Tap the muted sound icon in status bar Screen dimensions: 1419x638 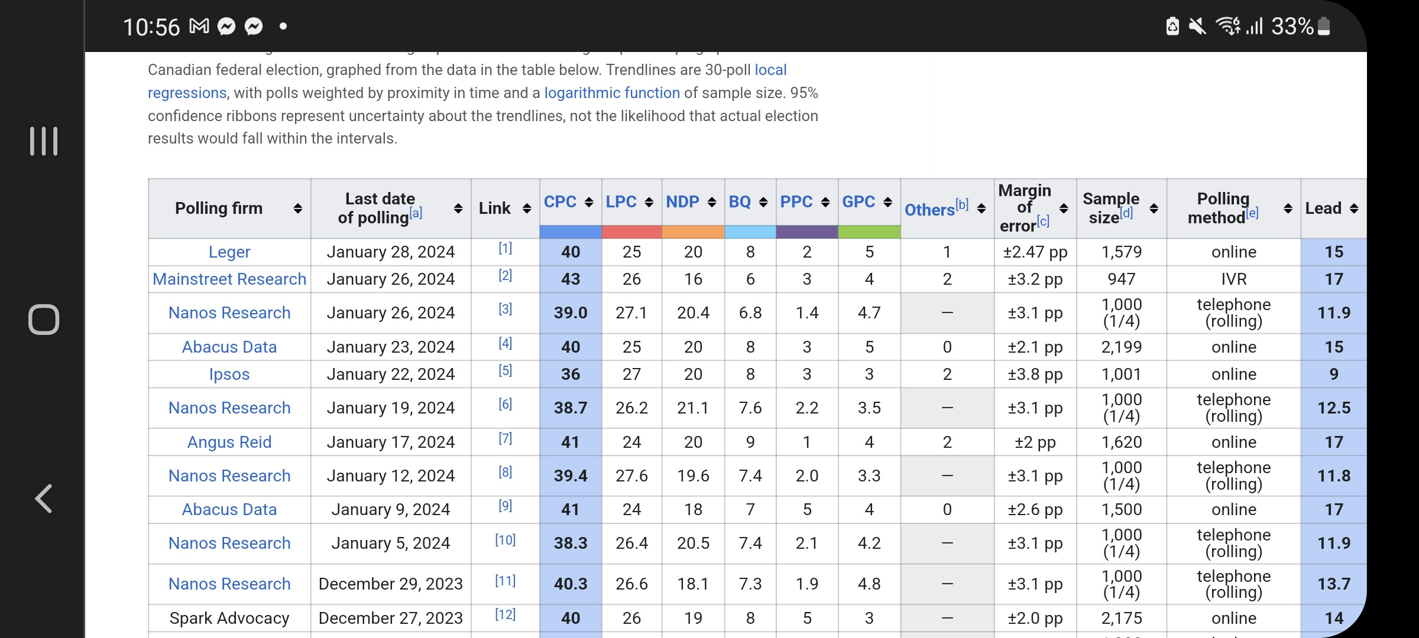click(1197, 26)
